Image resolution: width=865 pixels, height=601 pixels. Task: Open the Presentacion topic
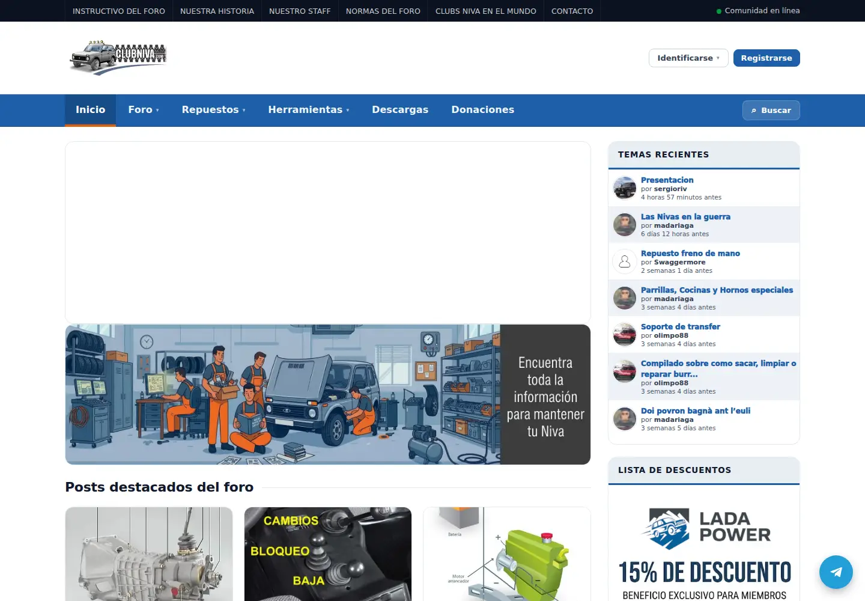667,180
